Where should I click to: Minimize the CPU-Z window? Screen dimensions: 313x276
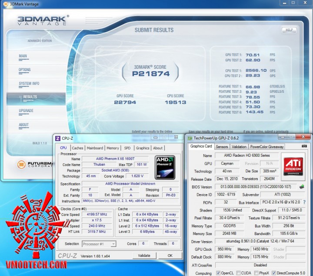(156, 137)
